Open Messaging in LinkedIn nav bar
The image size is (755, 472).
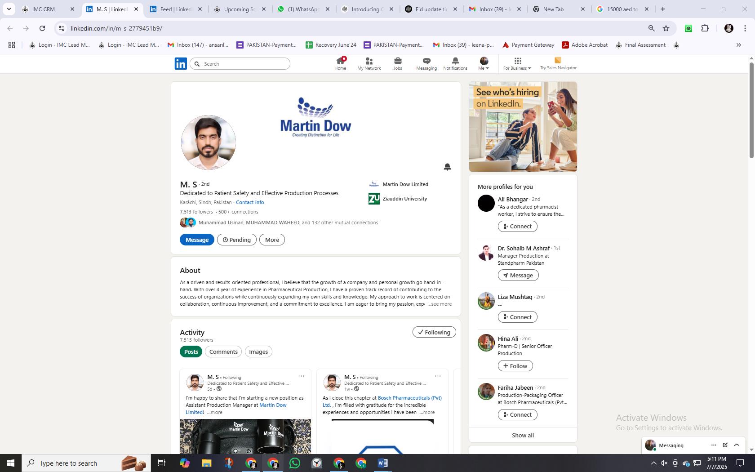(426, 63)
